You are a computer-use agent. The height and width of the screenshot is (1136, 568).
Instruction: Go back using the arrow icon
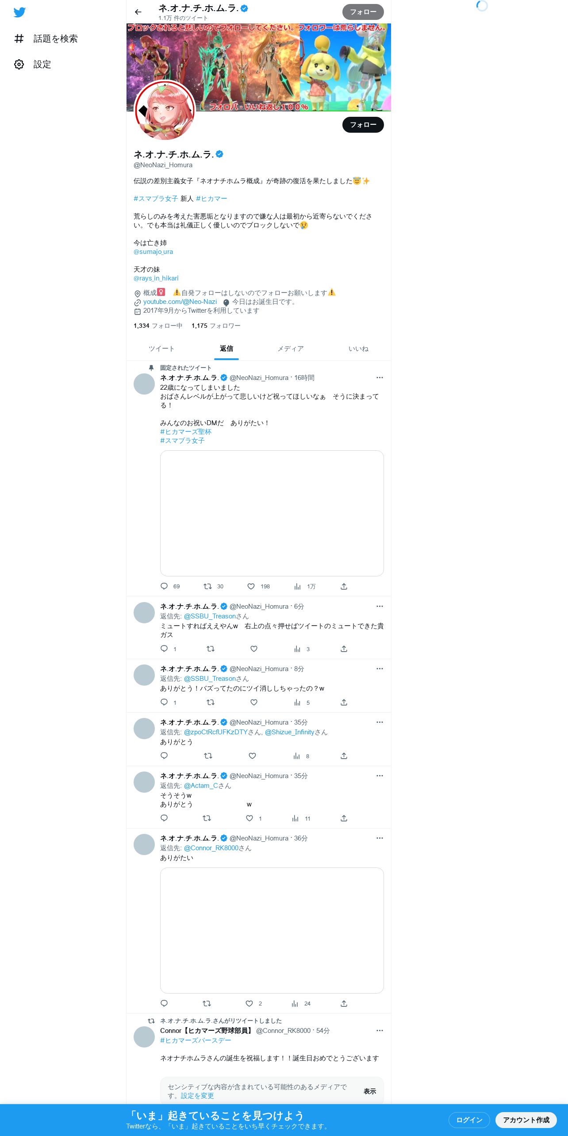(138, 12)
